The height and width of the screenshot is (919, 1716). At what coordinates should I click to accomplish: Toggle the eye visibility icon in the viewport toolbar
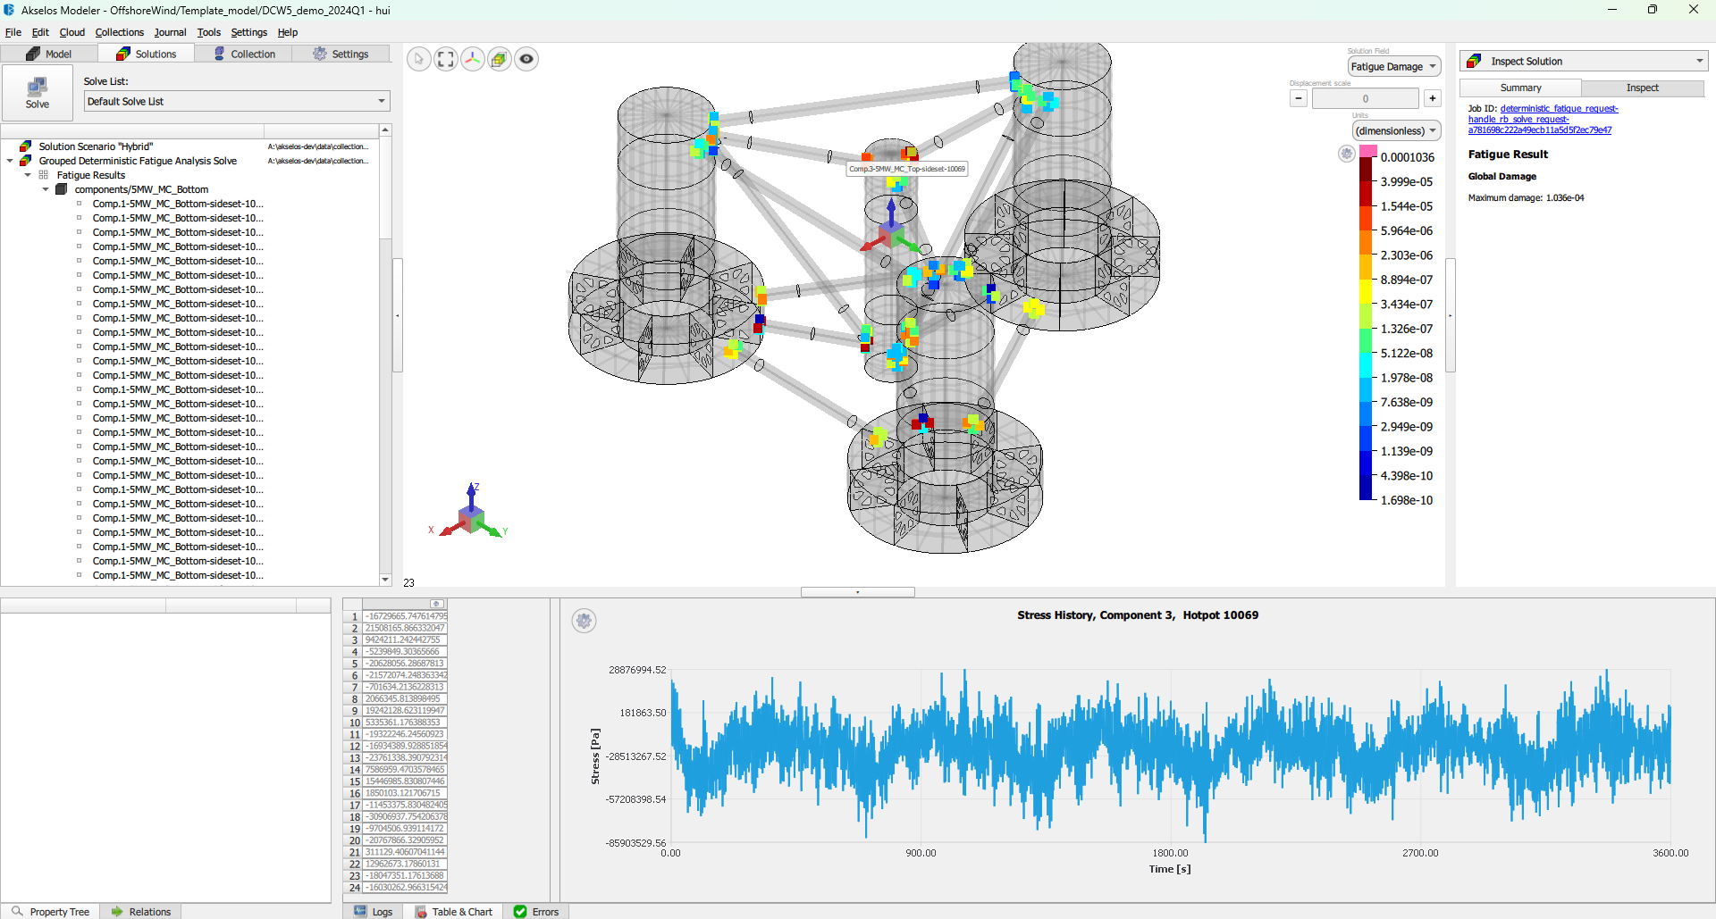(x=526, y=58)
